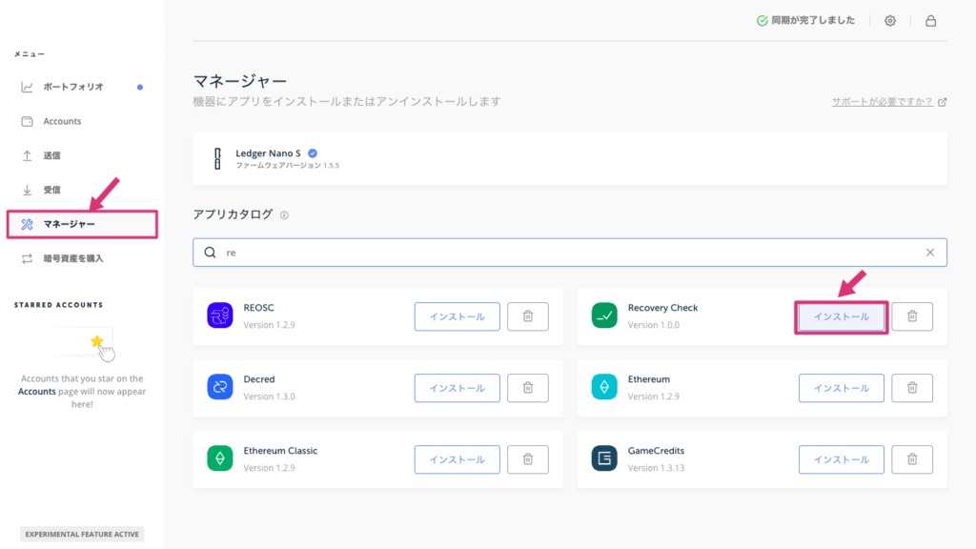Click the Recovery Check app icon
Image resolution: width=976 pixels, height=549 pixels.
pyautogui.click(x=604, y=315)
